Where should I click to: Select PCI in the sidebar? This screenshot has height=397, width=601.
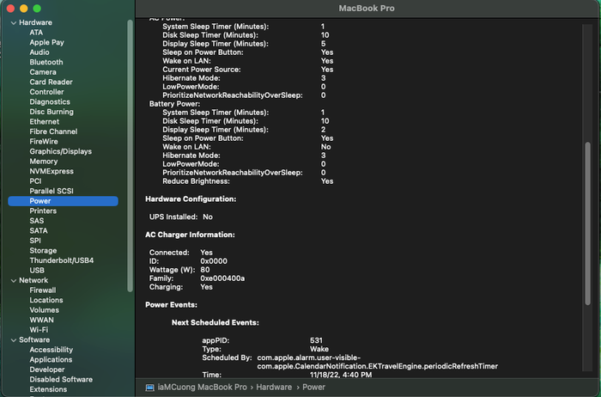[36, 181]
